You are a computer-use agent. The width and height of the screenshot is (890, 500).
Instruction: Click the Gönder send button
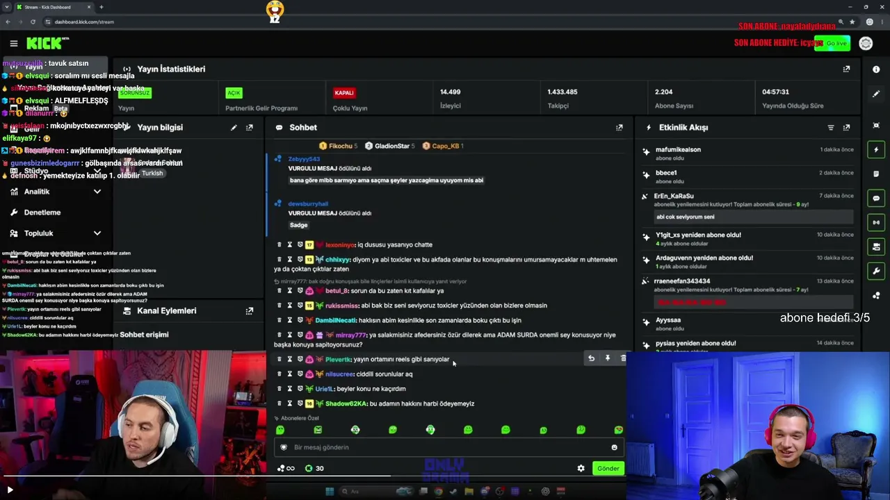(608, 469)
